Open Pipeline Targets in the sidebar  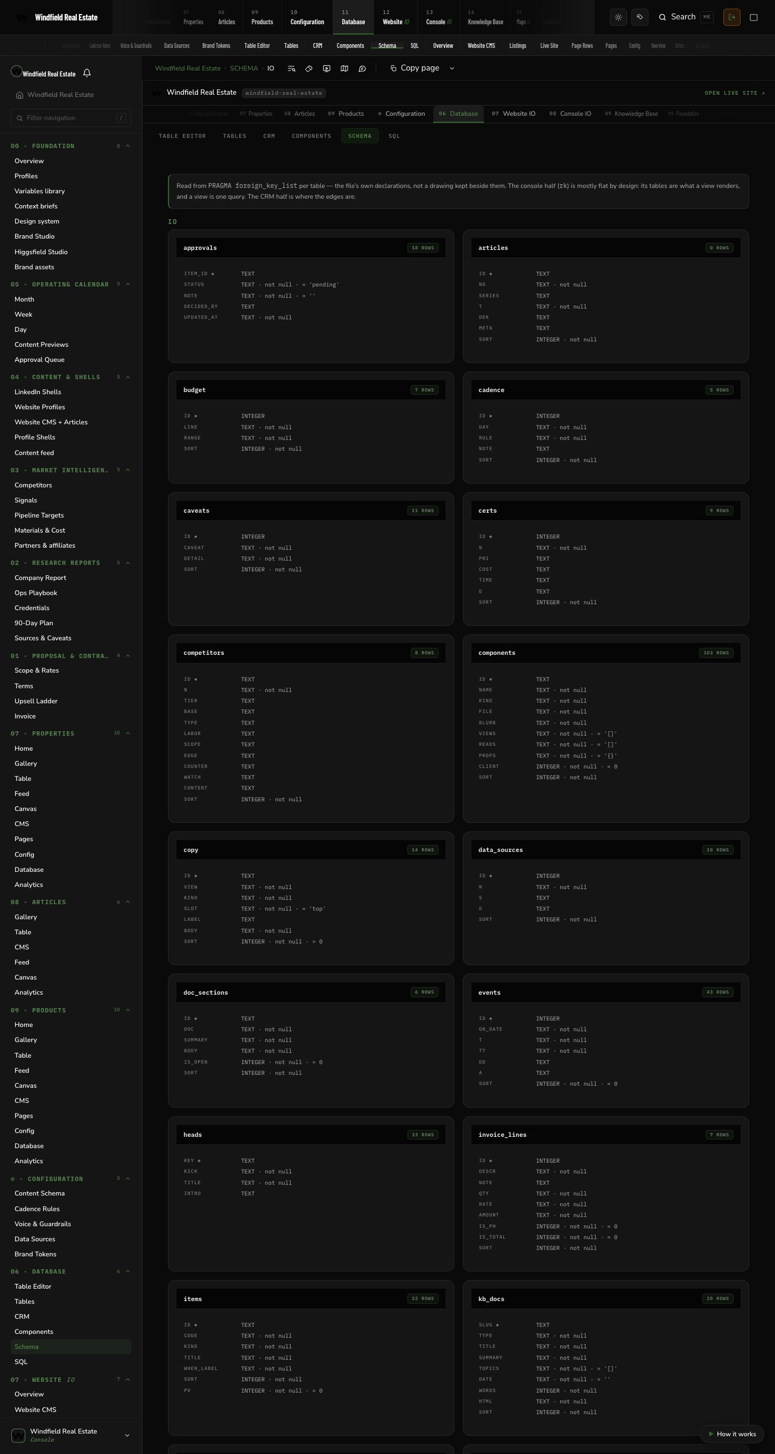(39, 515)
